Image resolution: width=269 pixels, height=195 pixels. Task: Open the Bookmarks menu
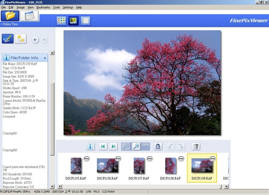43,8
